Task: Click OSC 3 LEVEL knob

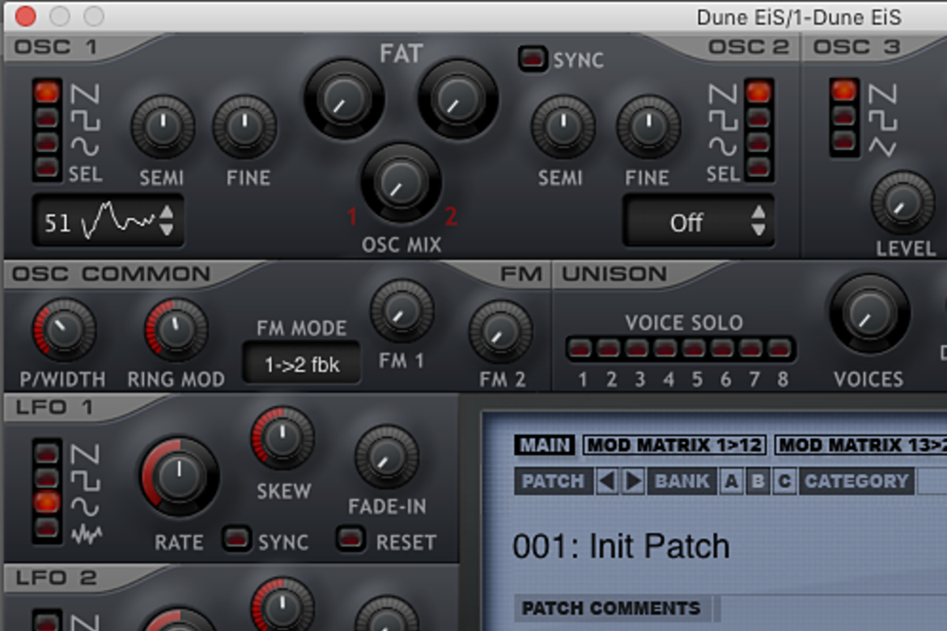Action: click(x=903, y=204)
